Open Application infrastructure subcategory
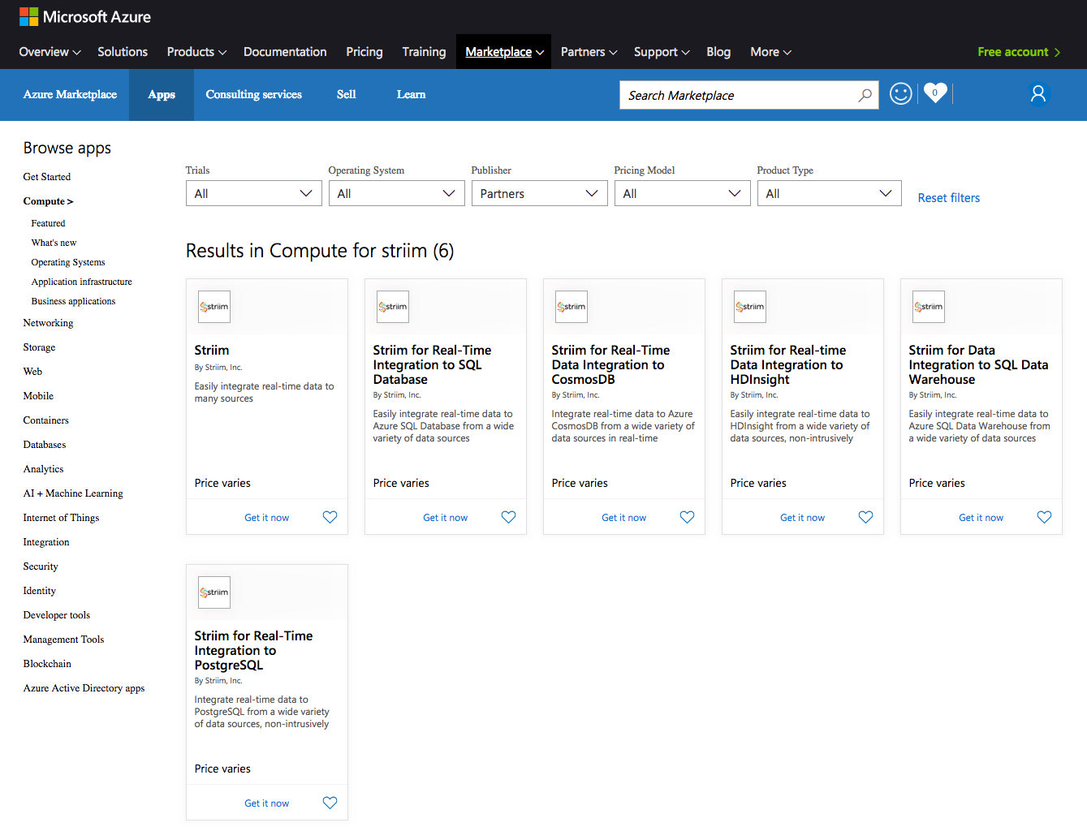 pyautogui.click(x=81, y=282)
